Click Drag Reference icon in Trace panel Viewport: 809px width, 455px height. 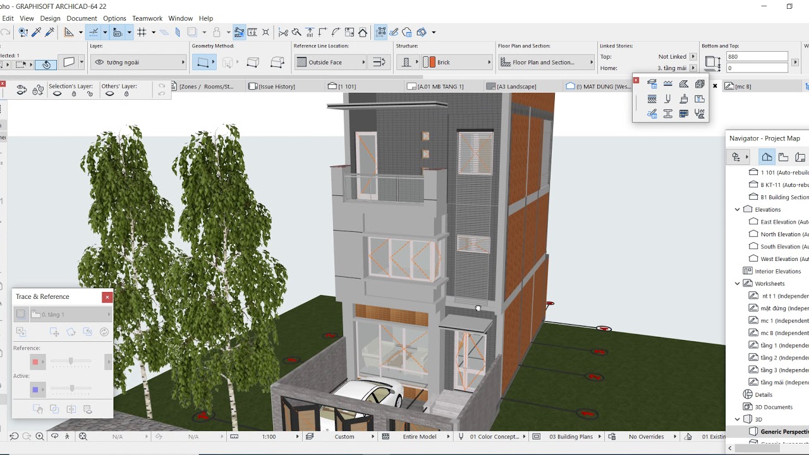pos(54,332)
